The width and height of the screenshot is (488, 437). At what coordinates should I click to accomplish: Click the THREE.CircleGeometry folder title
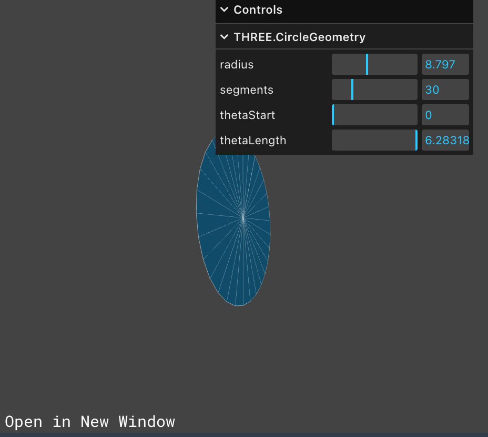(x=299, y=37)
